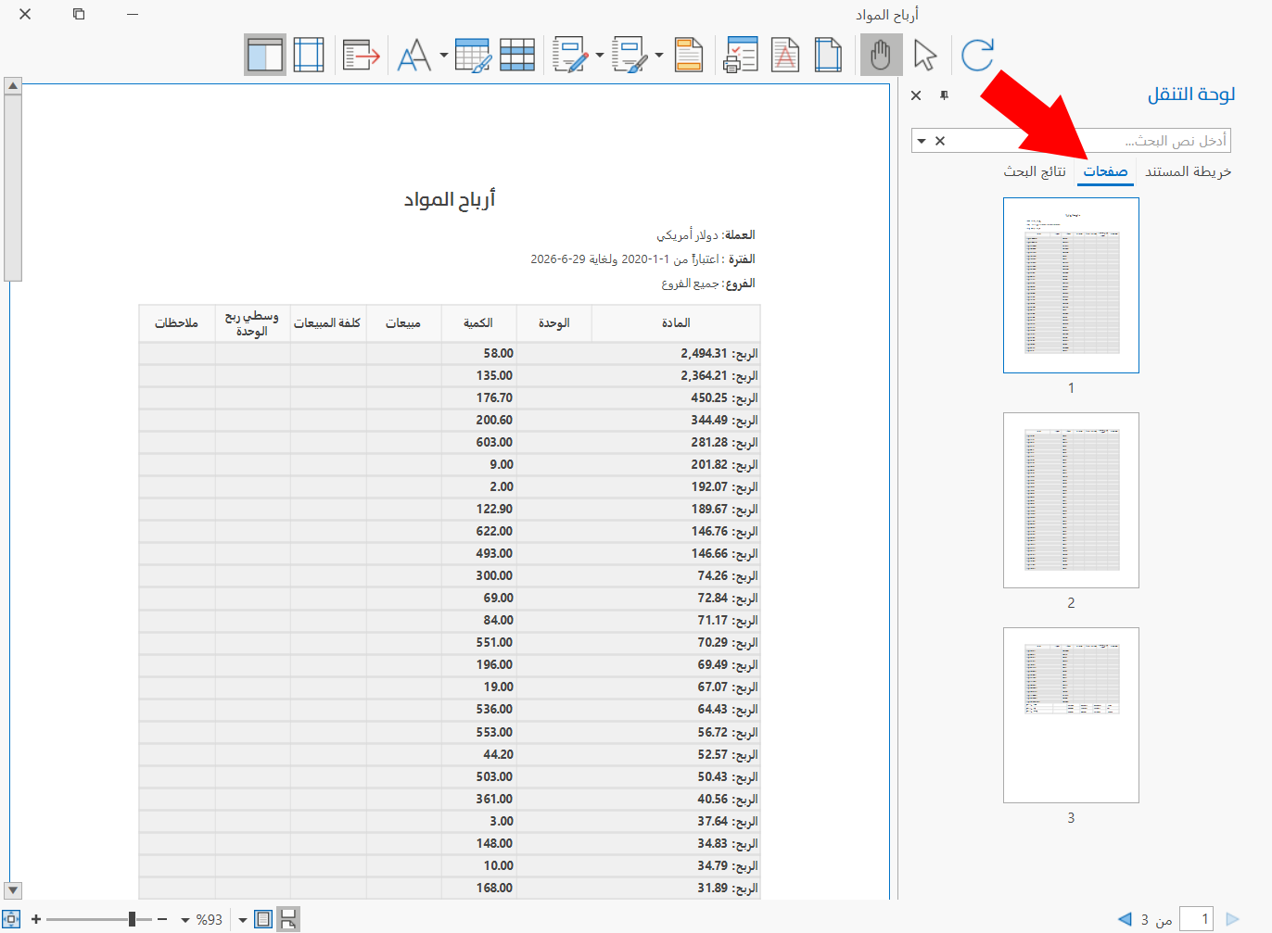
Task: Expand dropdown beside the paintbrush format icon
Action: coord(659,55)
